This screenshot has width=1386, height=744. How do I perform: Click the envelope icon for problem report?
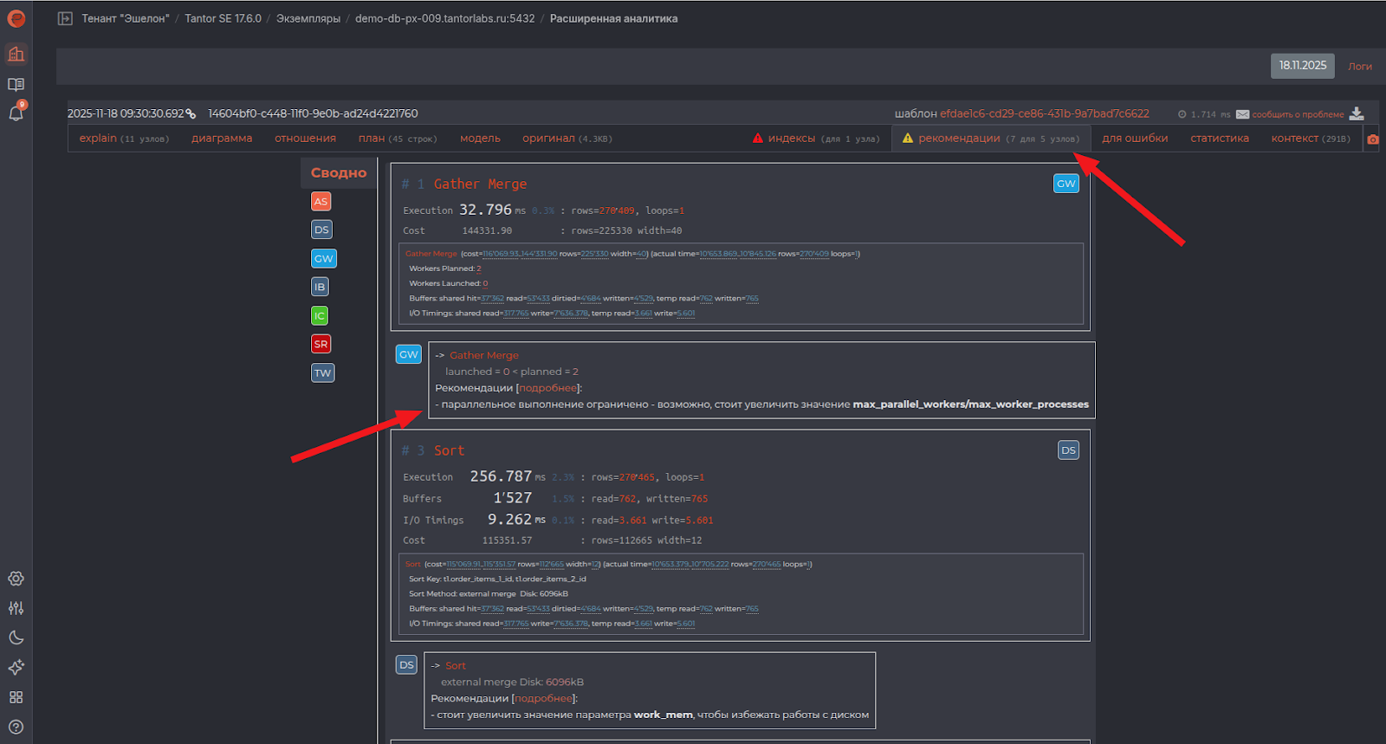click(1242, 114)
